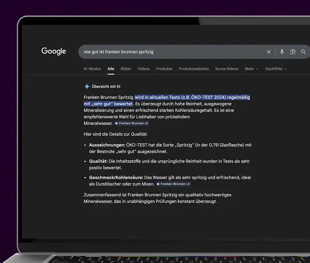Screen dimensions: 310x263
Task: Go to the Produkte tab
Action: pyautogui.click(x=164, y=69)
